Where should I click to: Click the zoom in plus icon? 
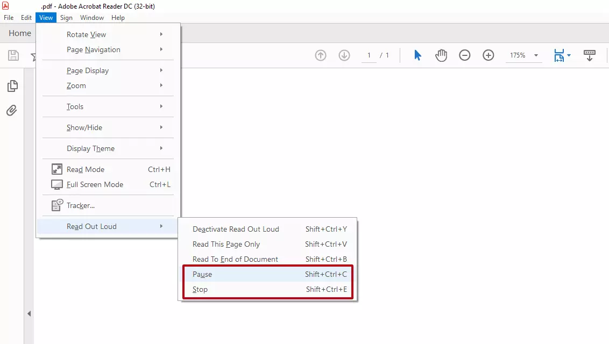coord(488,55)
